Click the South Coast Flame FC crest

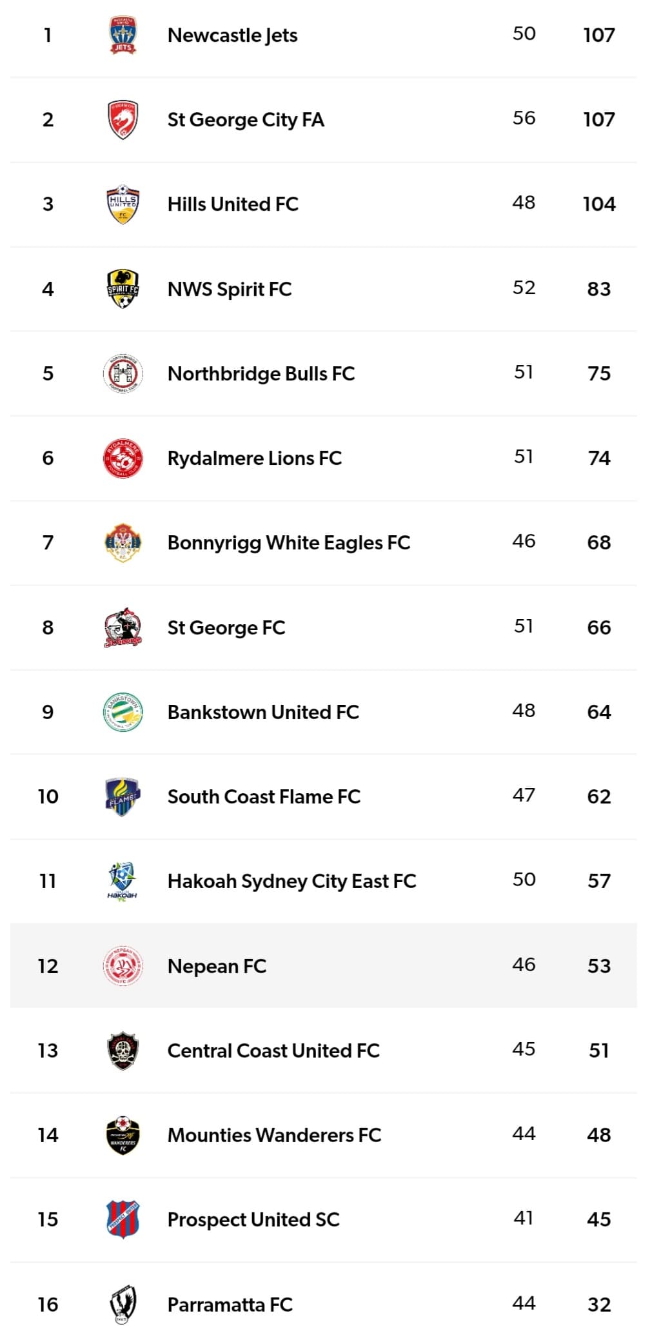(123, 796)
